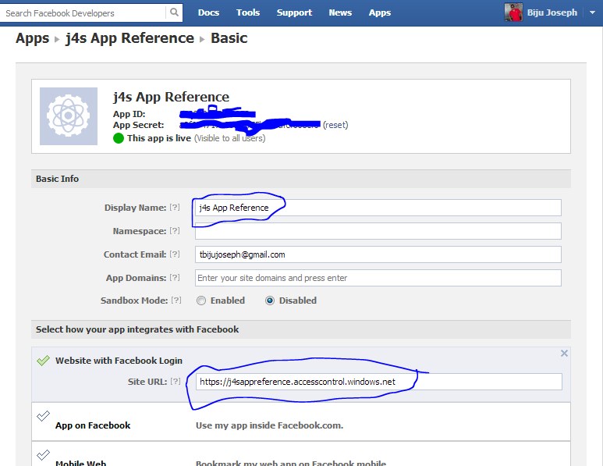The image size is (603, 466).
Task: Open the account dropdown arrow beside Biju Joseph
Action: [593, 12]
